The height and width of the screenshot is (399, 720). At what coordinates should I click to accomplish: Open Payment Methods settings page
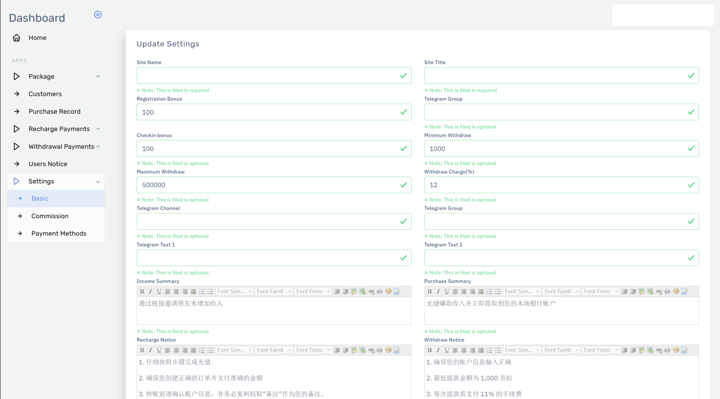pyautogui.click(x=59, y=233)
